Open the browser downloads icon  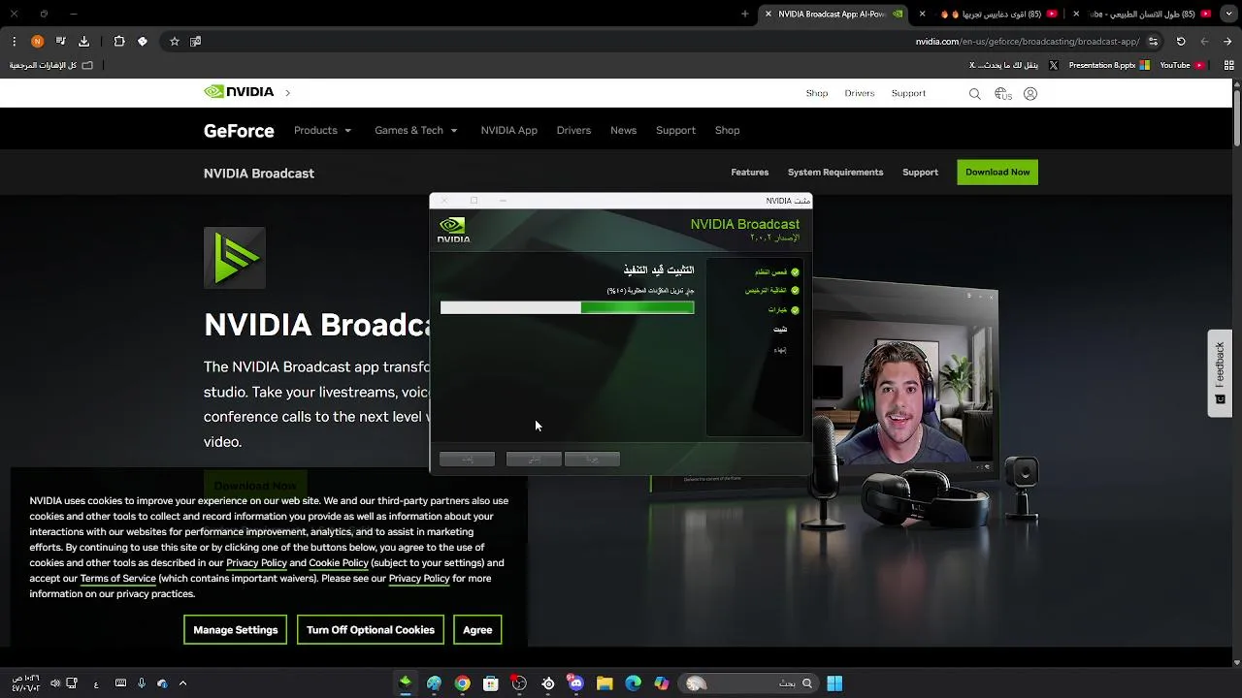pyautogui.click(x=83, y=42)
